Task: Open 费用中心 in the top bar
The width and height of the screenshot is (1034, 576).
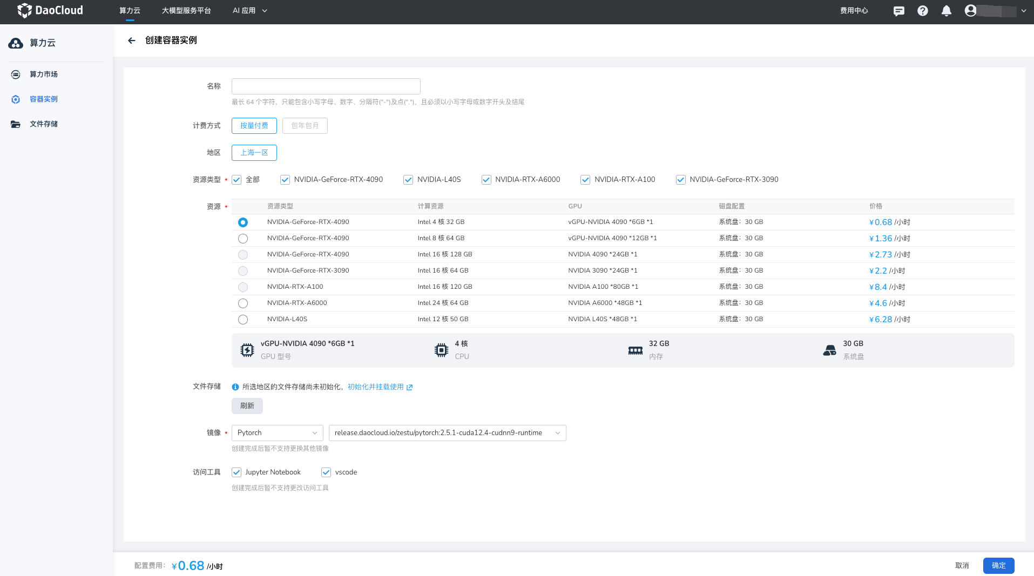Action: click(854, 11)
